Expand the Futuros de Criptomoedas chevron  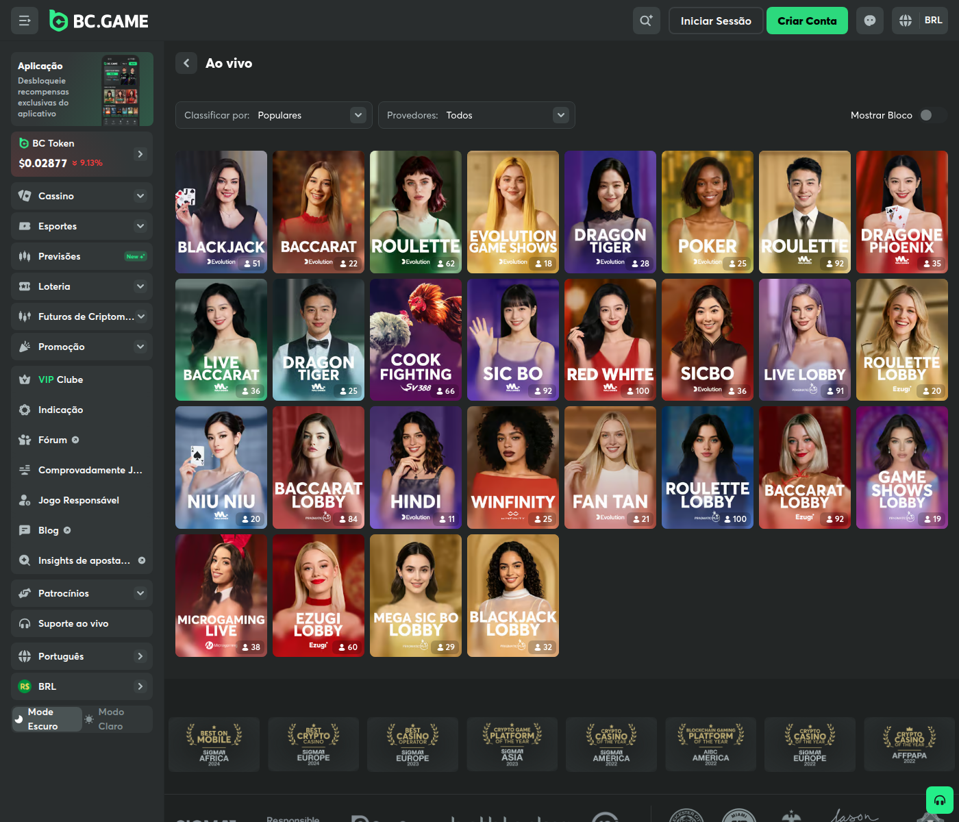point(140,316)
